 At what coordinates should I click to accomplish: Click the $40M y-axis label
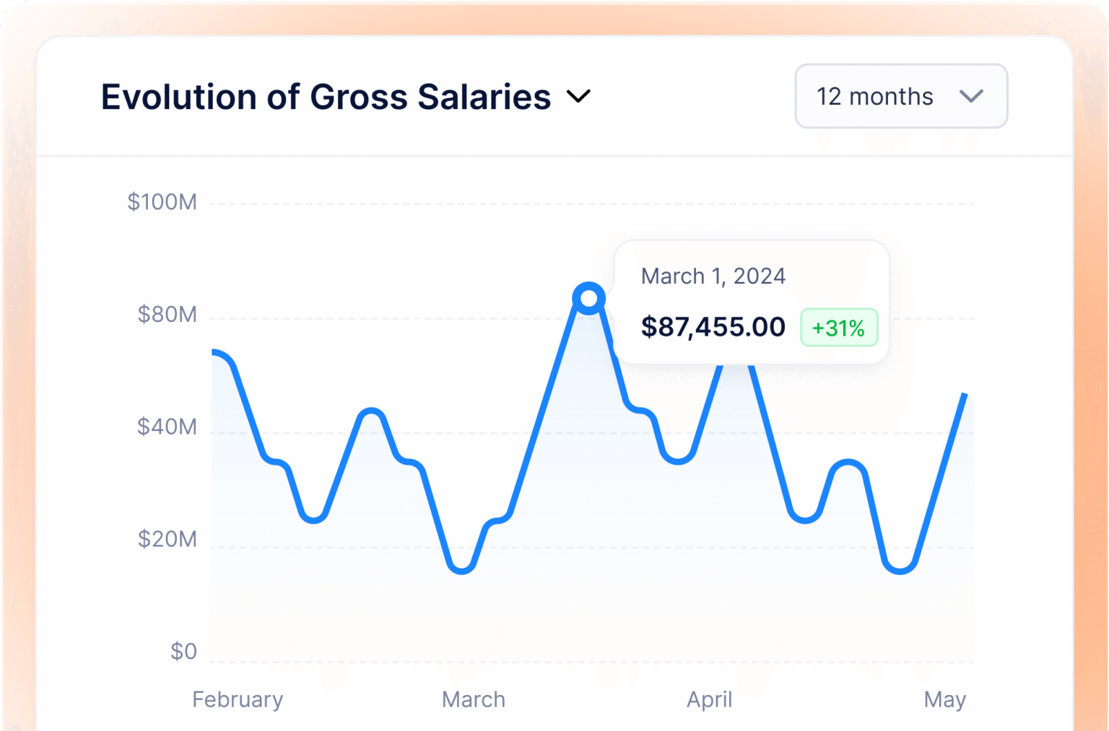coord(167,427)
